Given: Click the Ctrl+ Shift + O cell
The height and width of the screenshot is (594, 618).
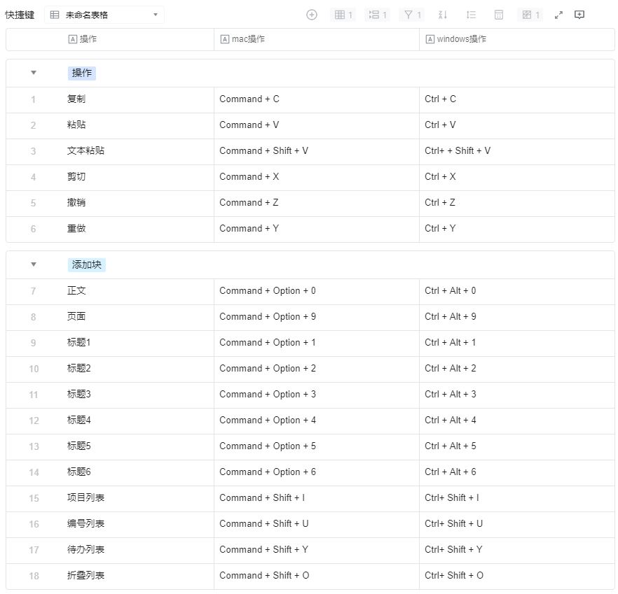Looking at the screenshot, I should click(516, 577).
